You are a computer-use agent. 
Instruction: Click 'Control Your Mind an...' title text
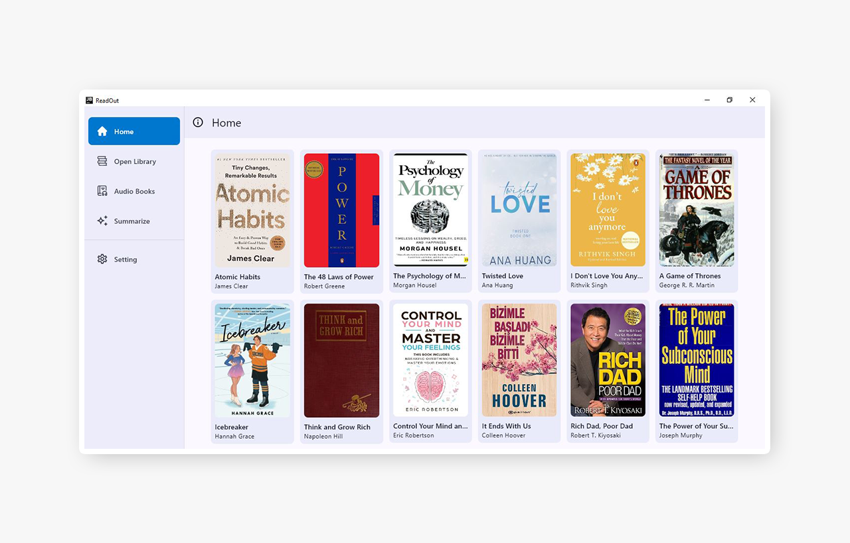[430, 426]
